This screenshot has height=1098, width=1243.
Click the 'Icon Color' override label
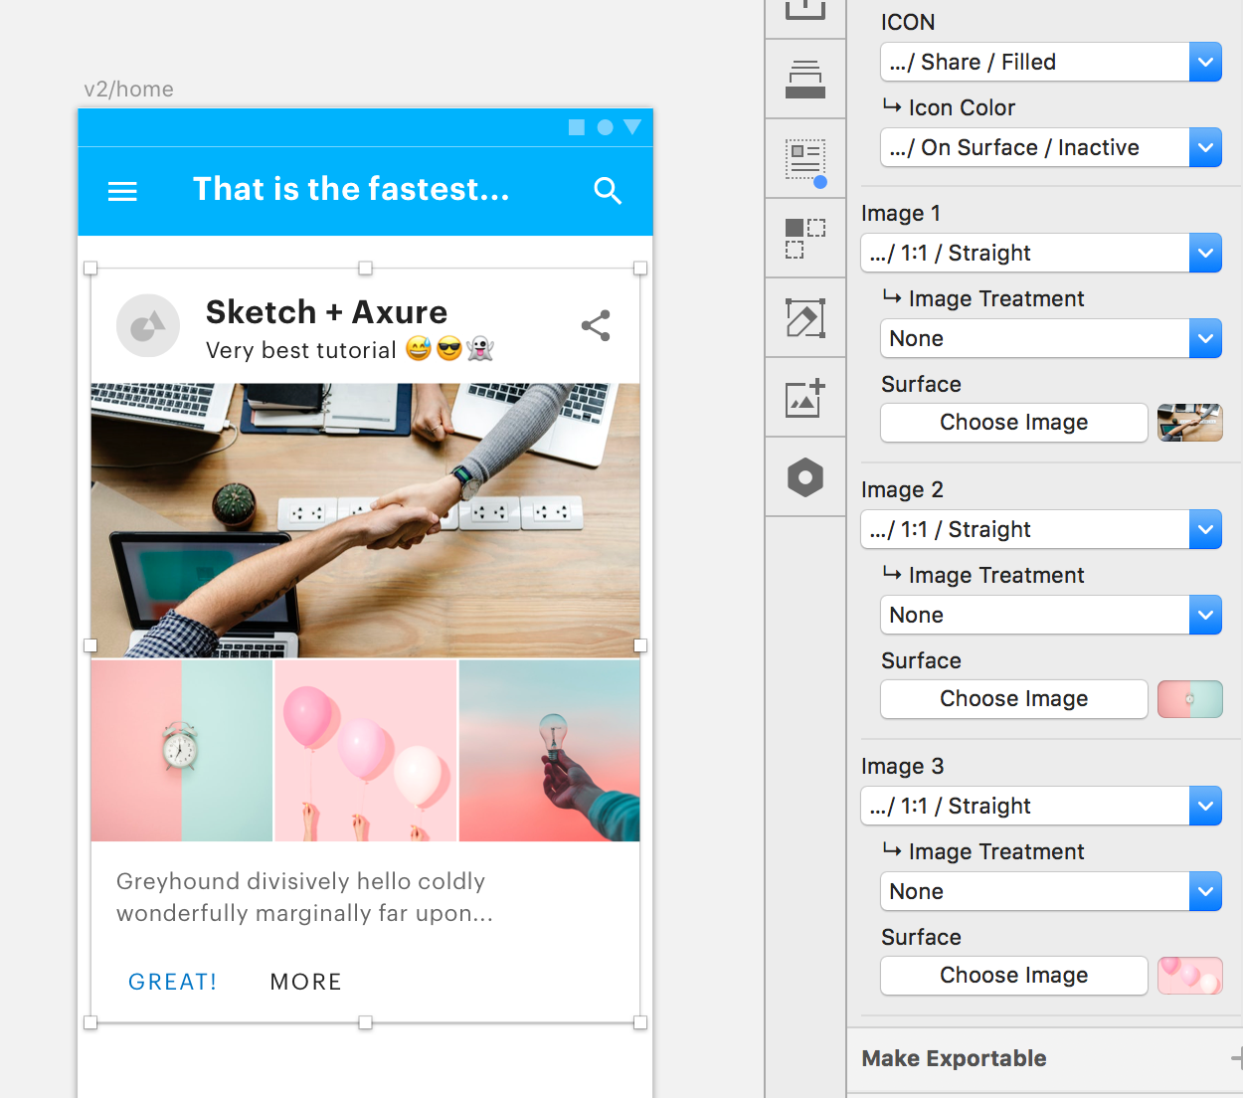pos(962,107)
